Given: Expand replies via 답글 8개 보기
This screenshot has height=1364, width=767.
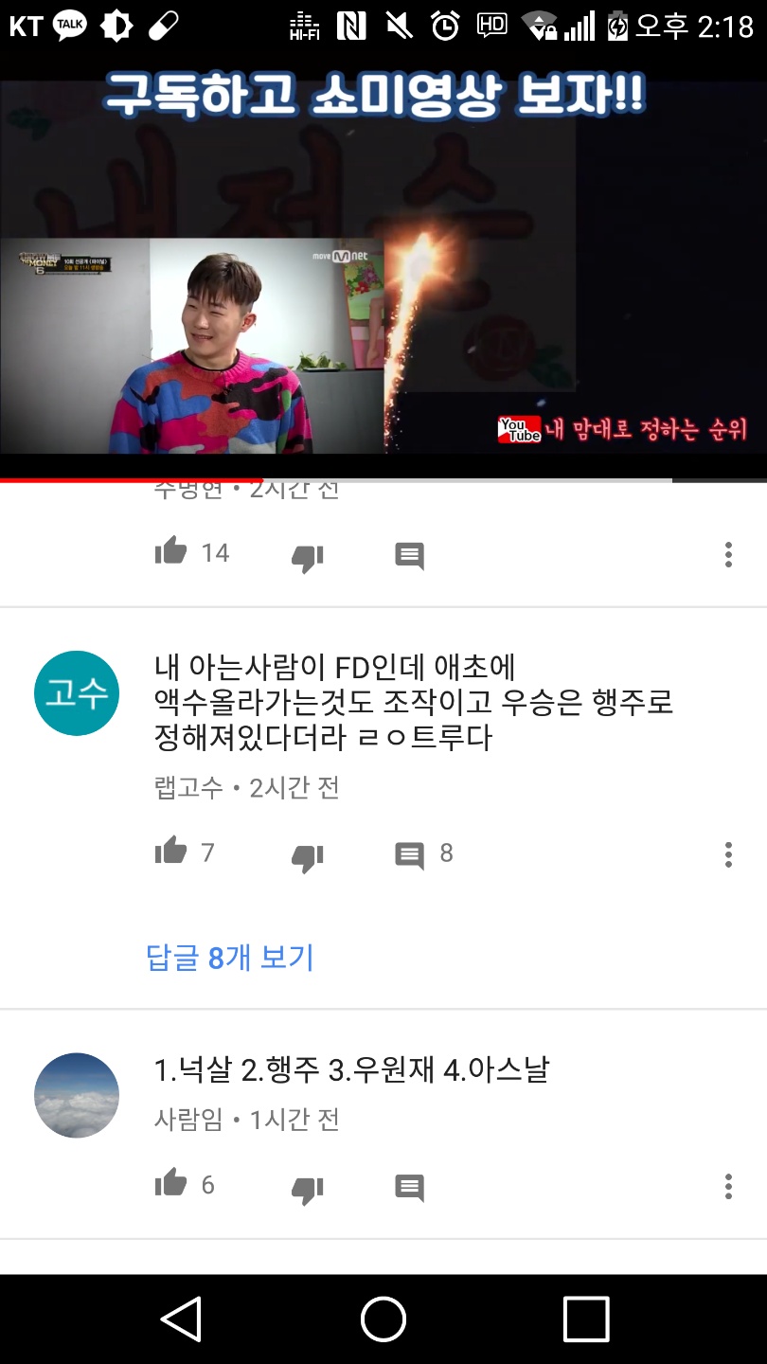Looking at the screenshot, I should coord(230,957).
